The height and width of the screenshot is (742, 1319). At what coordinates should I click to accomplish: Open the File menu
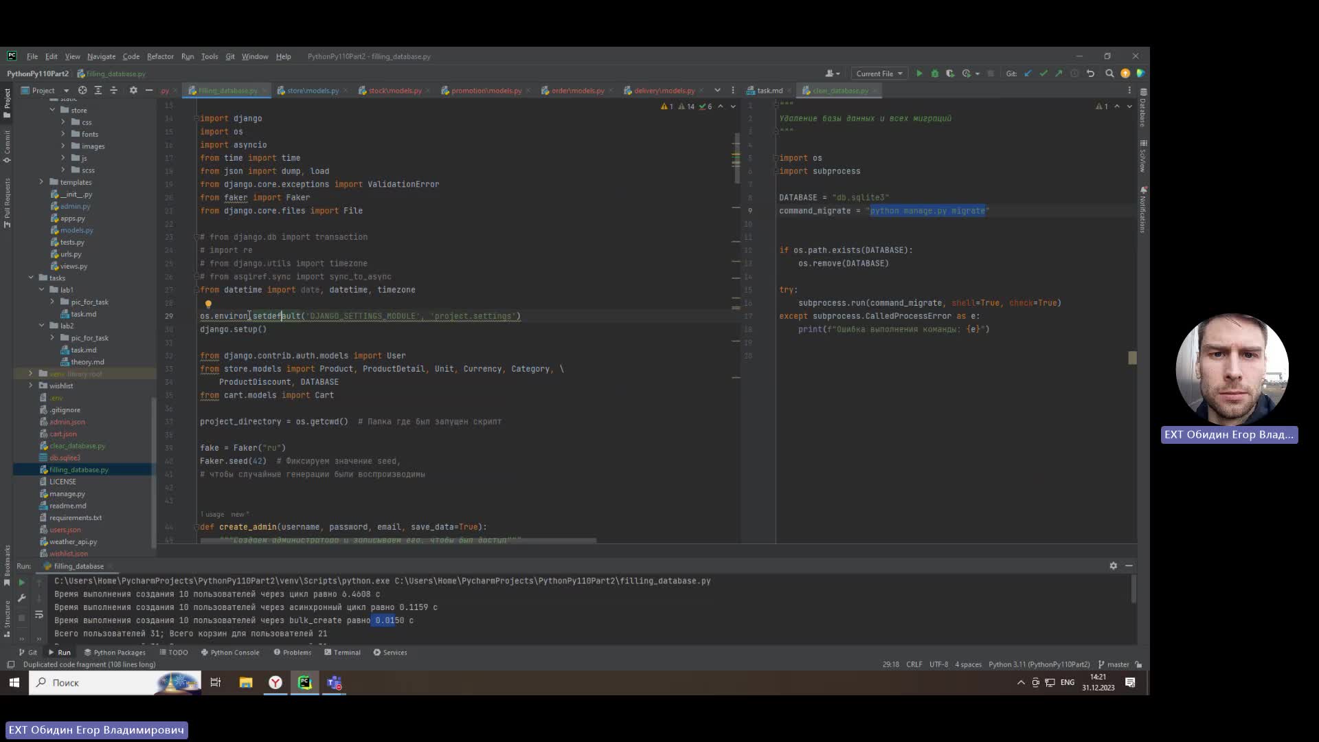click(32, 56)
